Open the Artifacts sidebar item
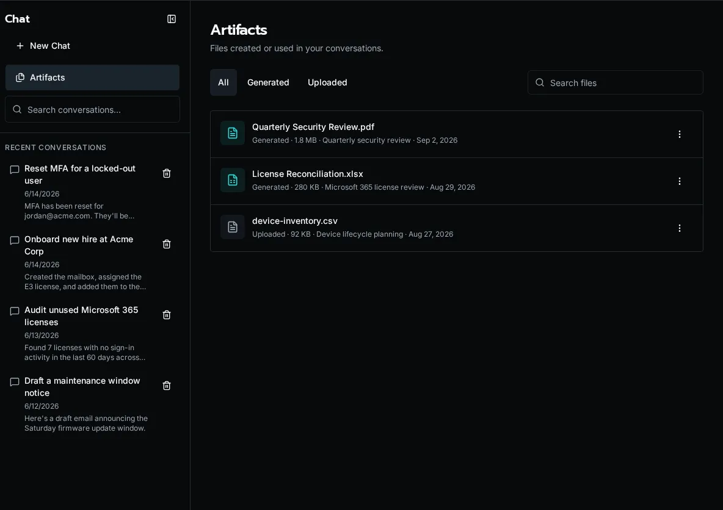This screenshot has width=723, height=510. pyautogui.click(x=92, y=77)
